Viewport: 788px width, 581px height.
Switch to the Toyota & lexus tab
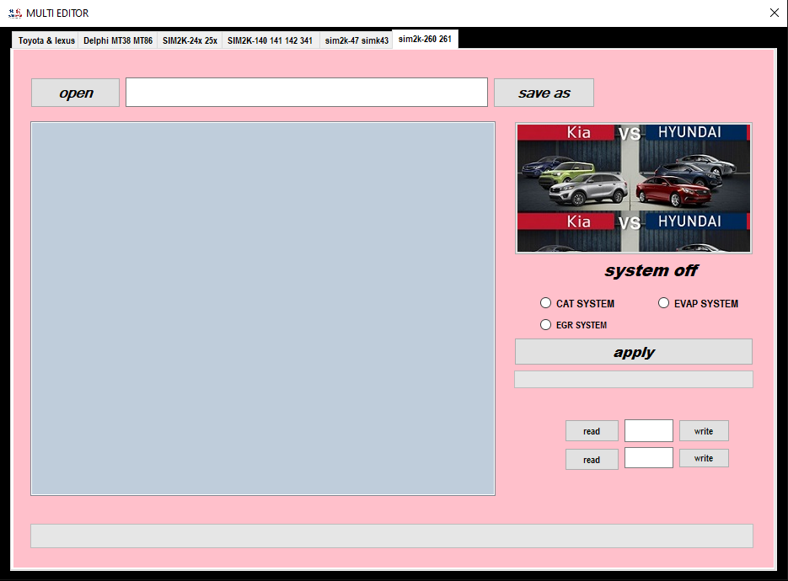(x=45, y=40)
